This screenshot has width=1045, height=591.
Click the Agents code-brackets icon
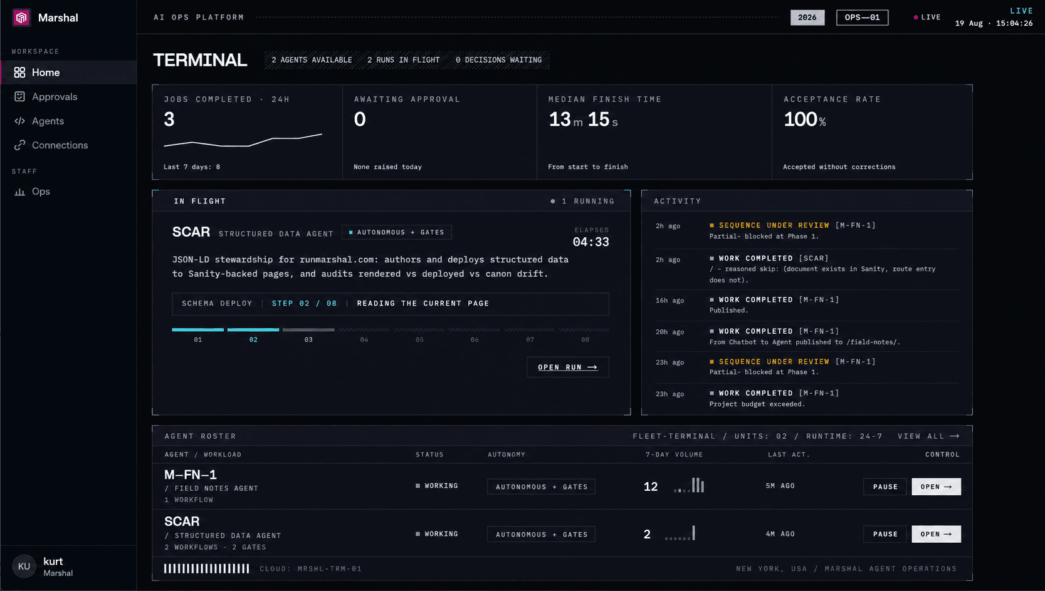point(19,121)
